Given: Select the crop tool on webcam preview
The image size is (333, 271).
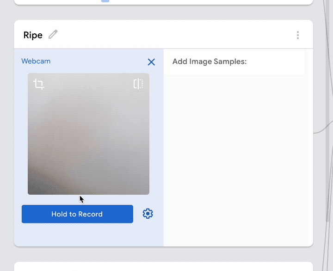Looking at the screenshot, I should (x=39, y=84).
